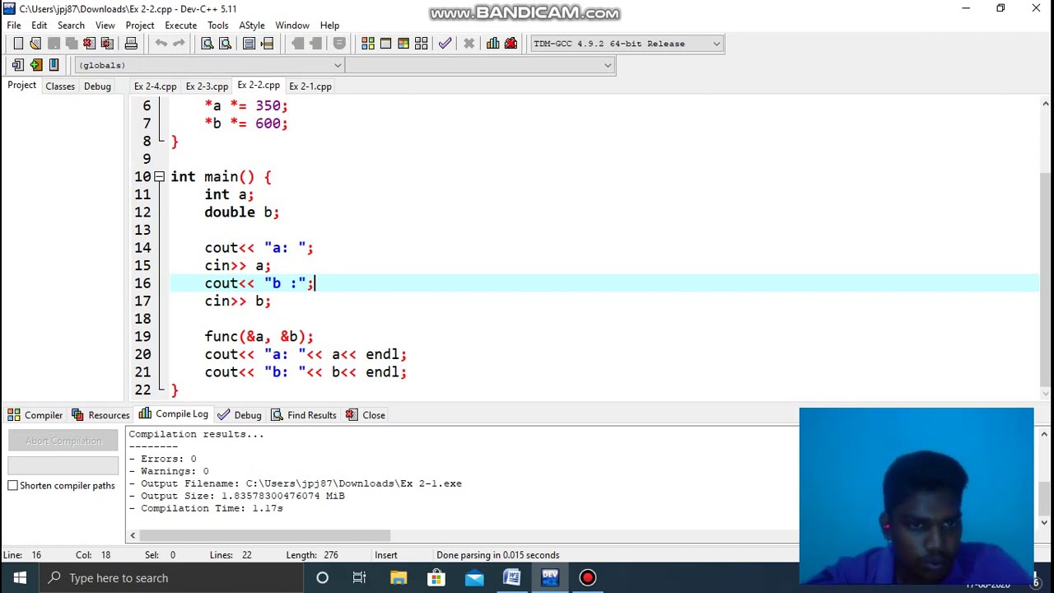Open the Compiler bottom tab
The image size is (1054, 593).
click(35, 415)
